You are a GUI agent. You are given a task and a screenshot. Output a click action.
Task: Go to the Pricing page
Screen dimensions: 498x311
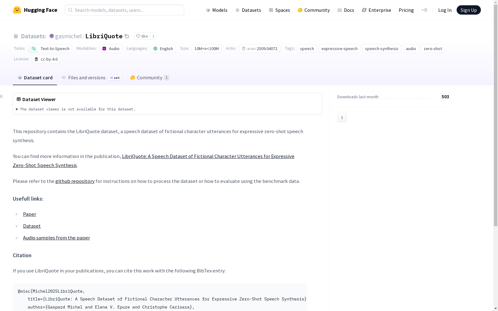[406, 10]
